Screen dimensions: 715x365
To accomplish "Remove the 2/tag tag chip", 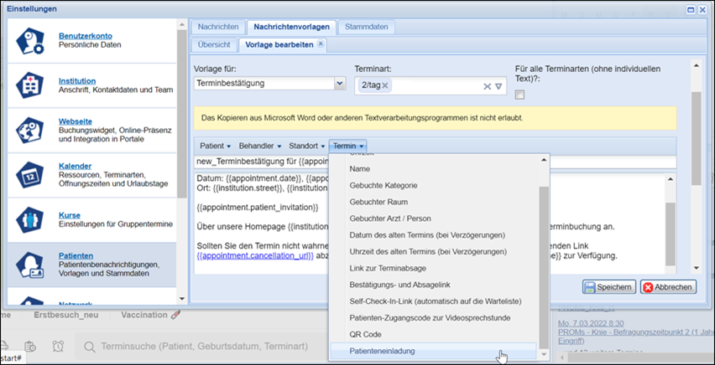I will [385, 85].
